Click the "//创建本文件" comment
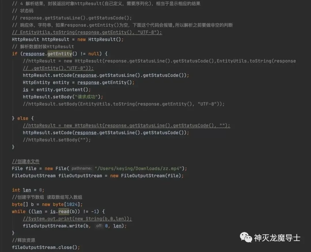This screenshot has height=252, width=311. 26,162
